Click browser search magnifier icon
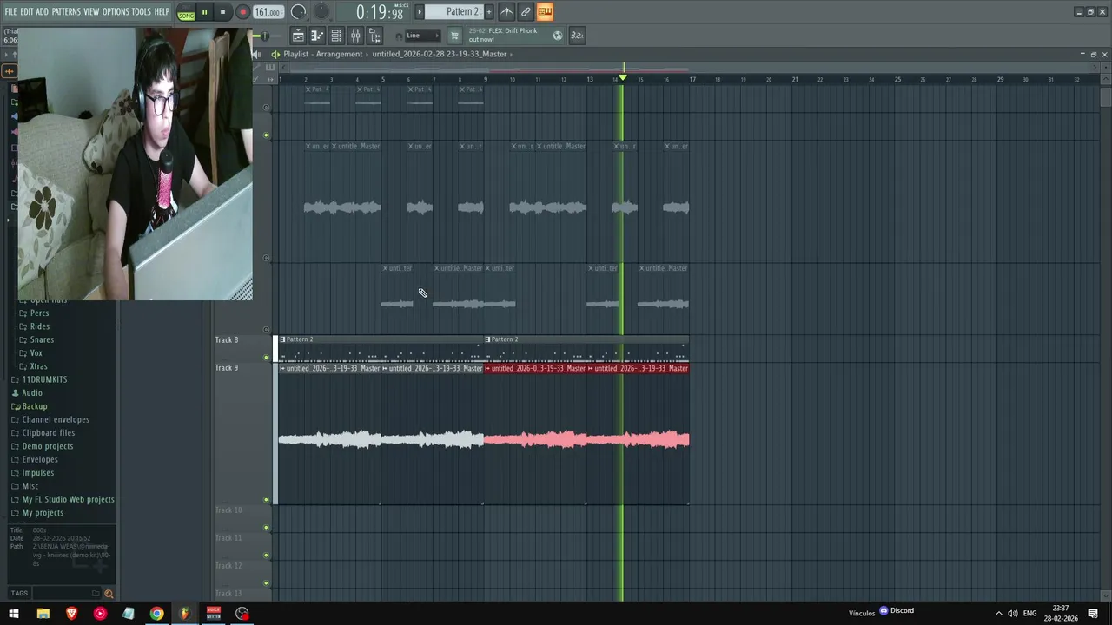This screenshot has width=1112, height=625. pyautogui.click(x=109, y=594)
